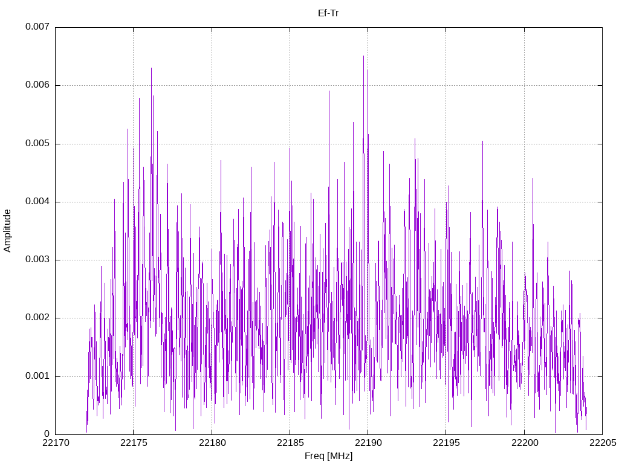619x464 pixels.
Task: Click the x-axis tick label 22205
Action: pos(603,443)
